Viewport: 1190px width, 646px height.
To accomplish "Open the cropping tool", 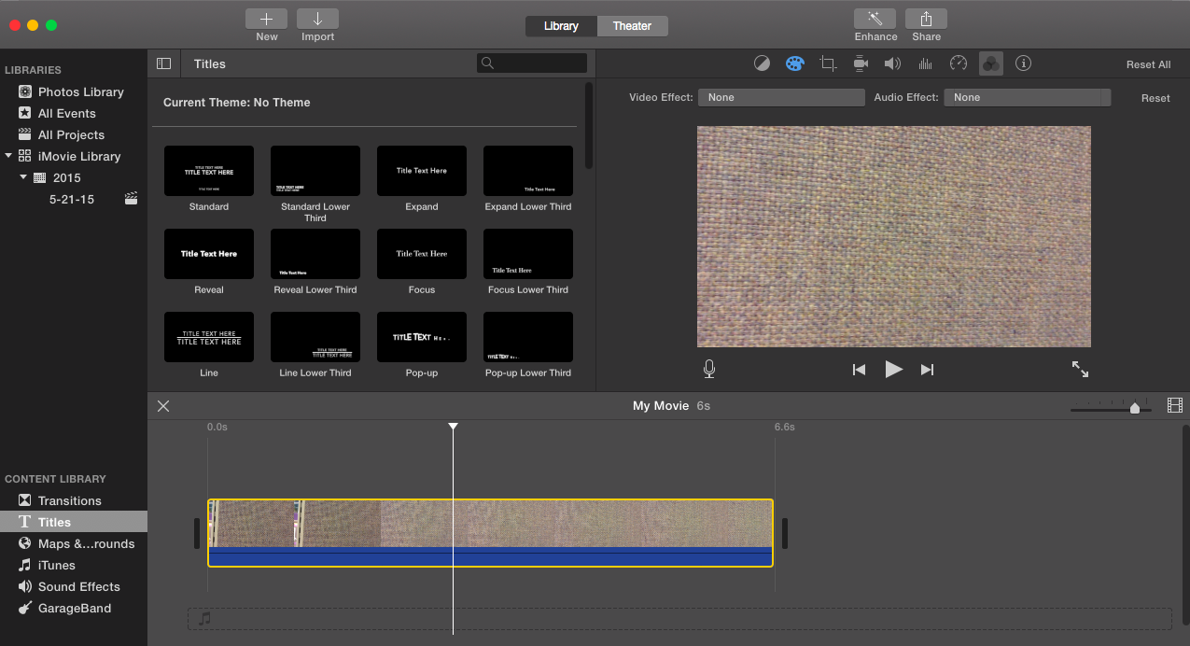I will [828, 63].
